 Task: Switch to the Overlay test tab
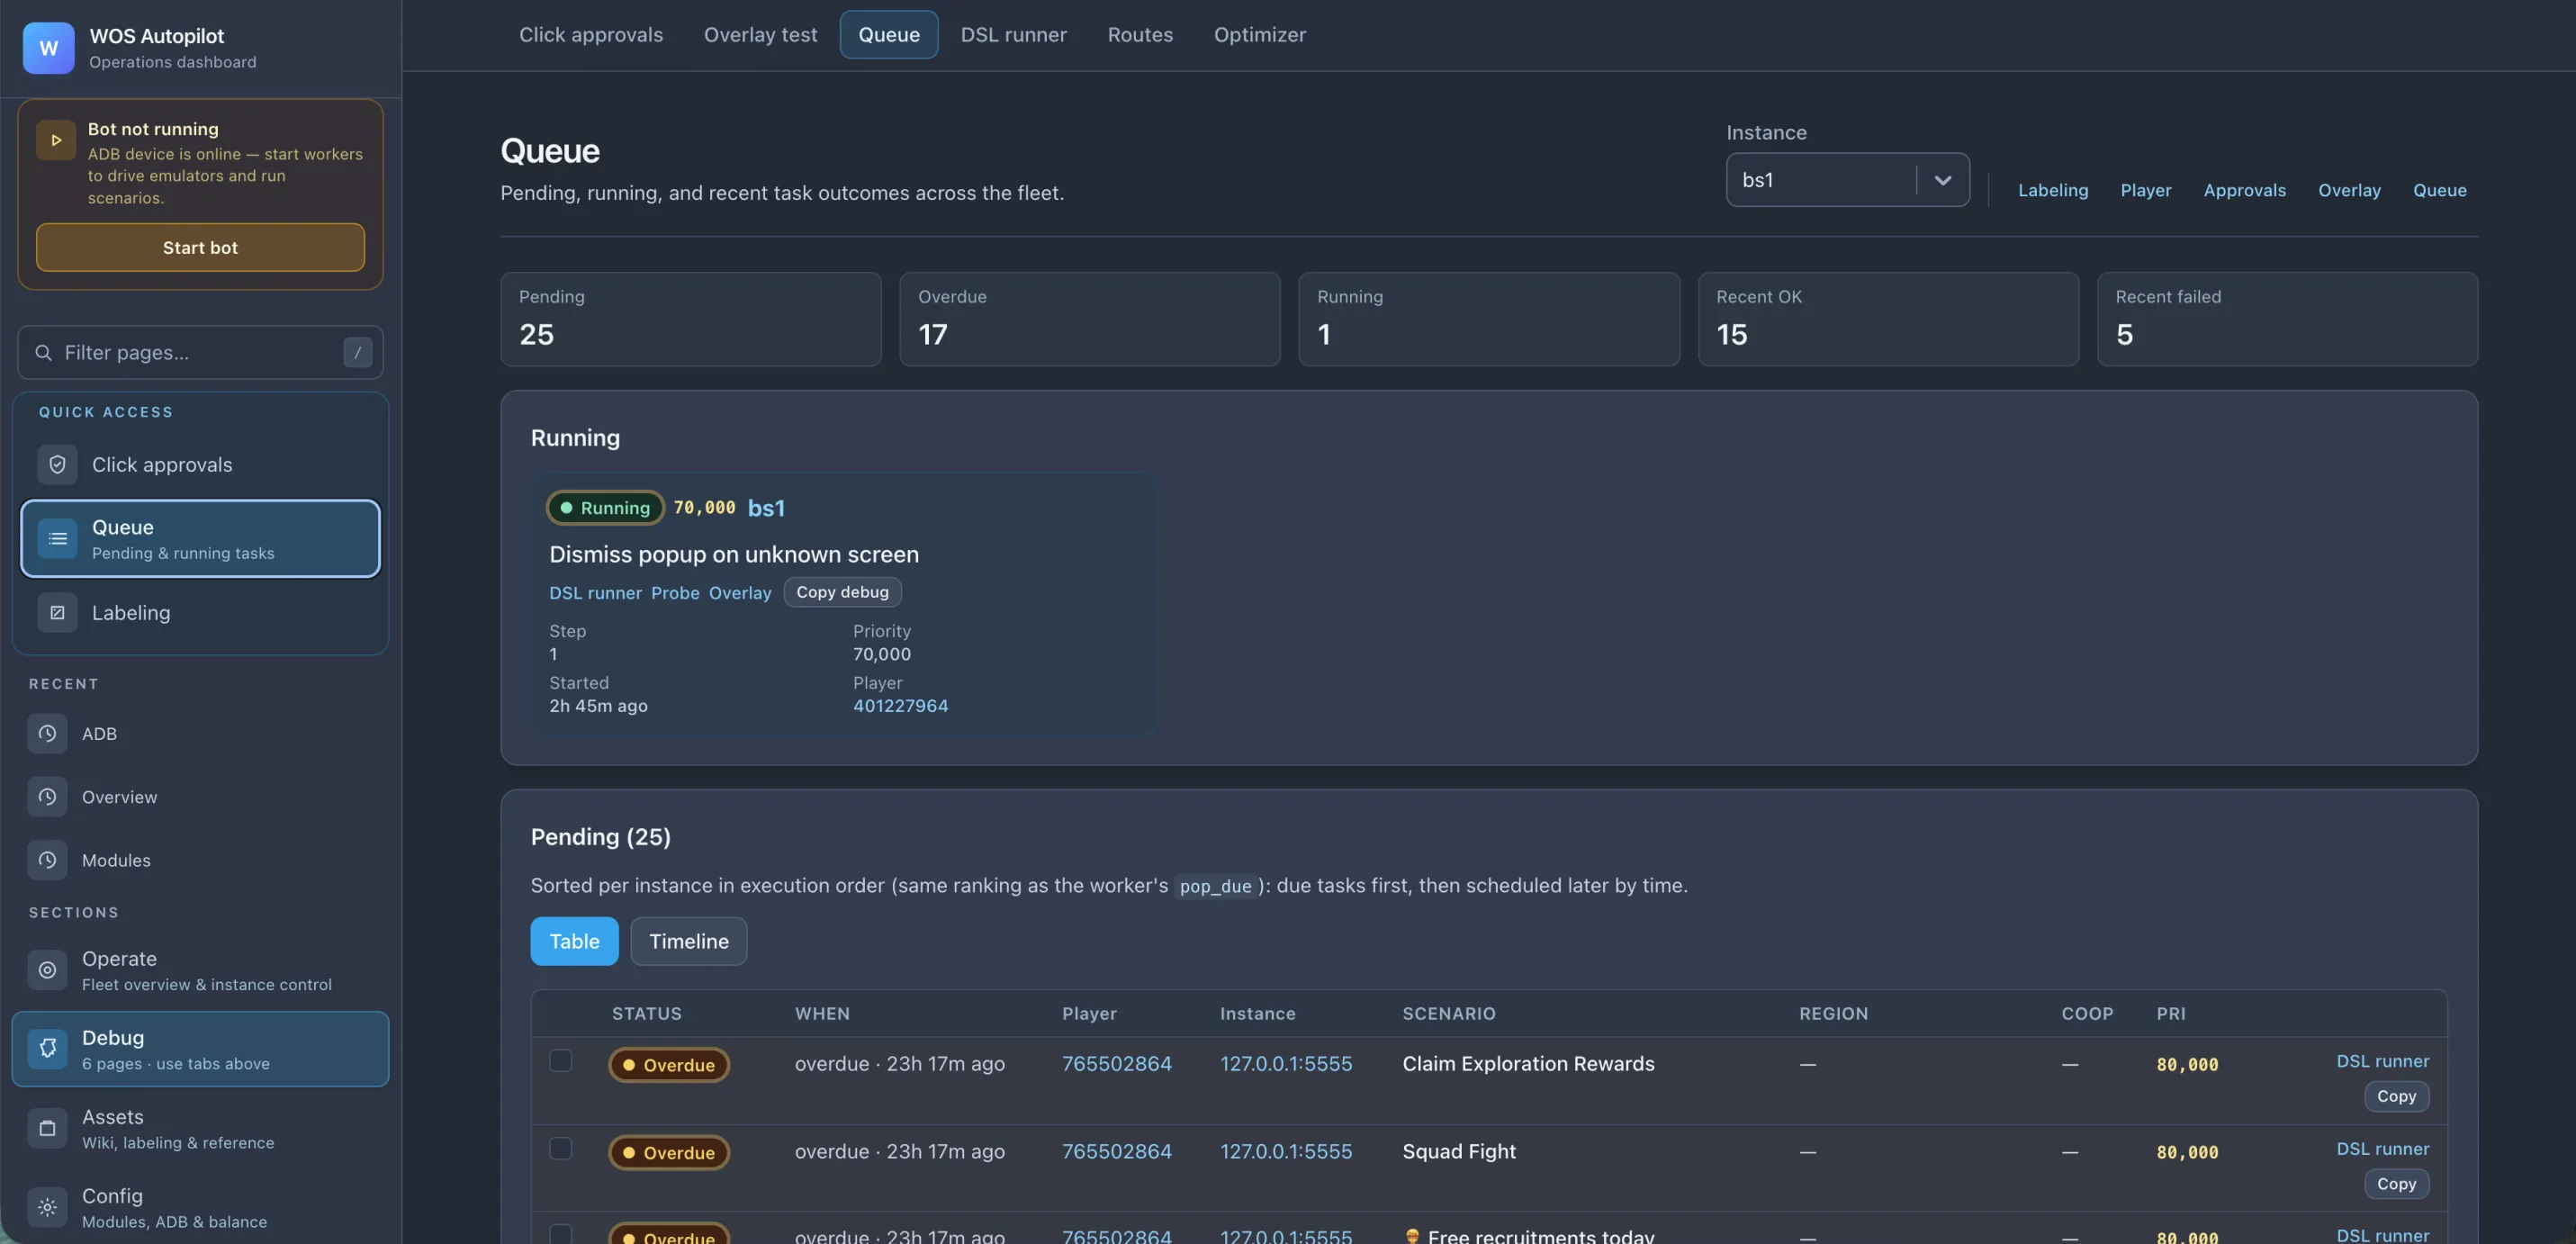tap(760, 35)
